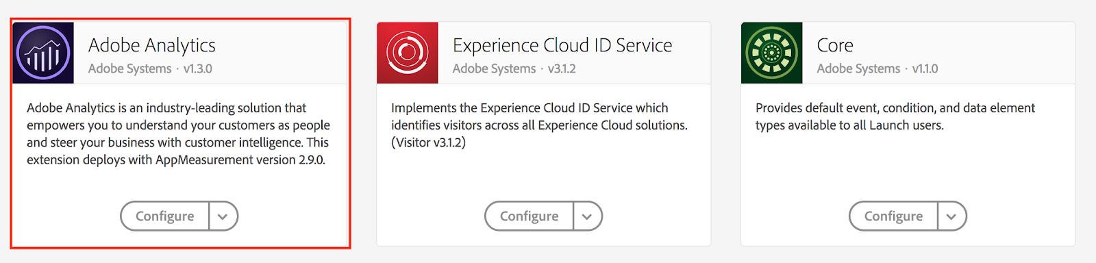
Task: Click the Adobe Systems v1.1.0 version text
Action: click(877, 68)
